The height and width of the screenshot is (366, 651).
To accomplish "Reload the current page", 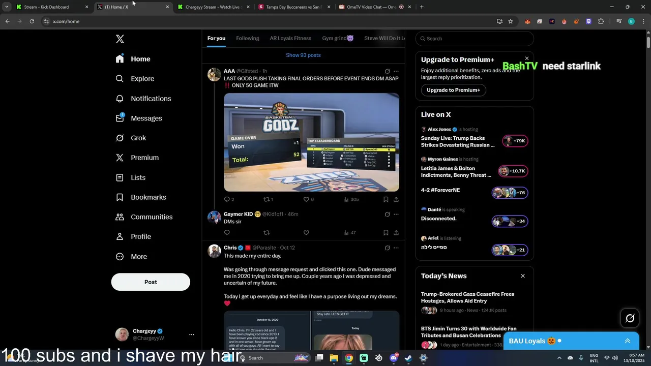I will tap(32, 21).
